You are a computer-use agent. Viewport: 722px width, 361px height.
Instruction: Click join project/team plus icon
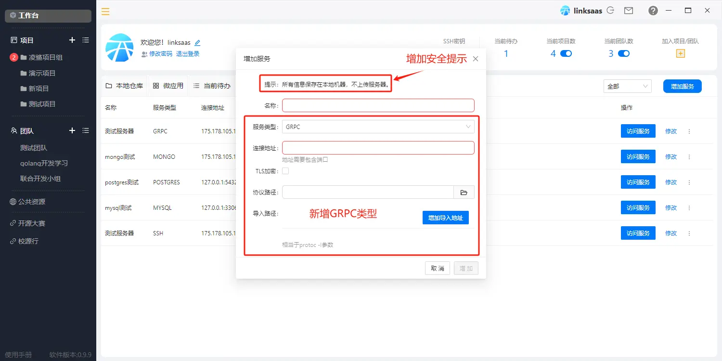tap(681, 53)
